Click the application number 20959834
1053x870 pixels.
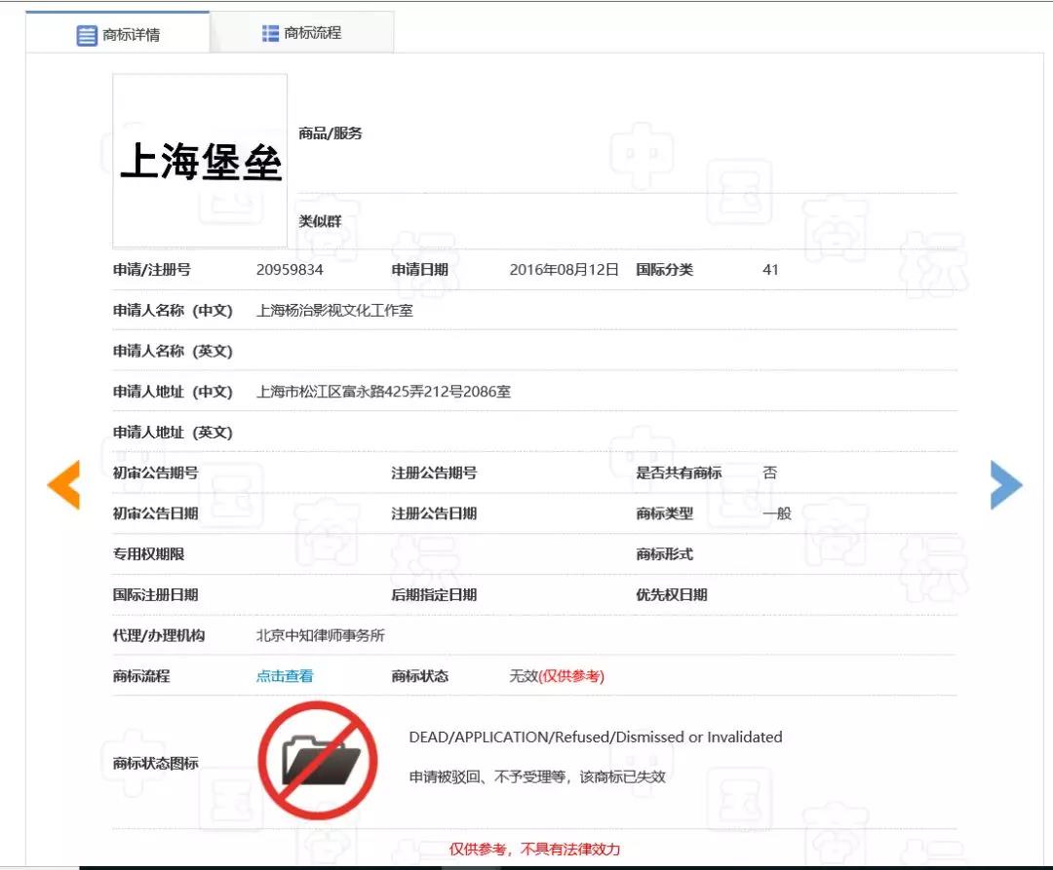point(290,270)
